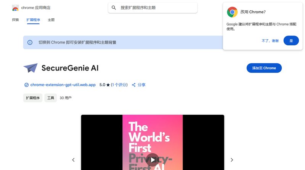Click 添加至 Chrome button
305x170 pixels.
click(x=264, y=68)
